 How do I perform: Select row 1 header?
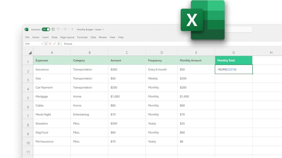(x=28, y=60)
